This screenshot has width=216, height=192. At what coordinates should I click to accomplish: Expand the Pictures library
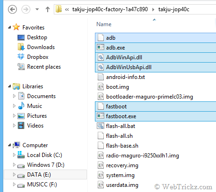tap(14, 116)
